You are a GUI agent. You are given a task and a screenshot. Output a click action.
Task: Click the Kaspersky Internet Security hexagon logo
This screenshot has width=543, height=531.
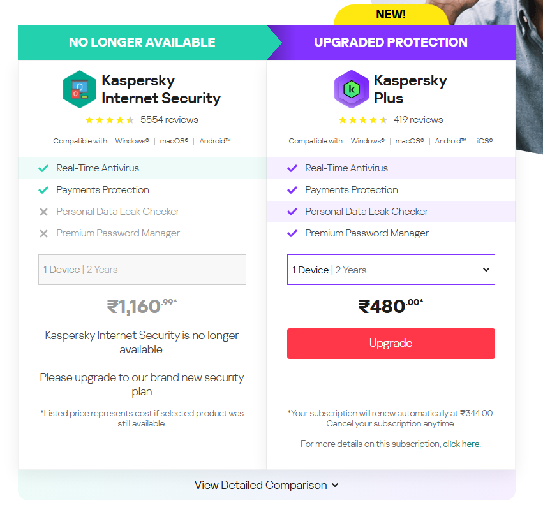pos(80,89)
